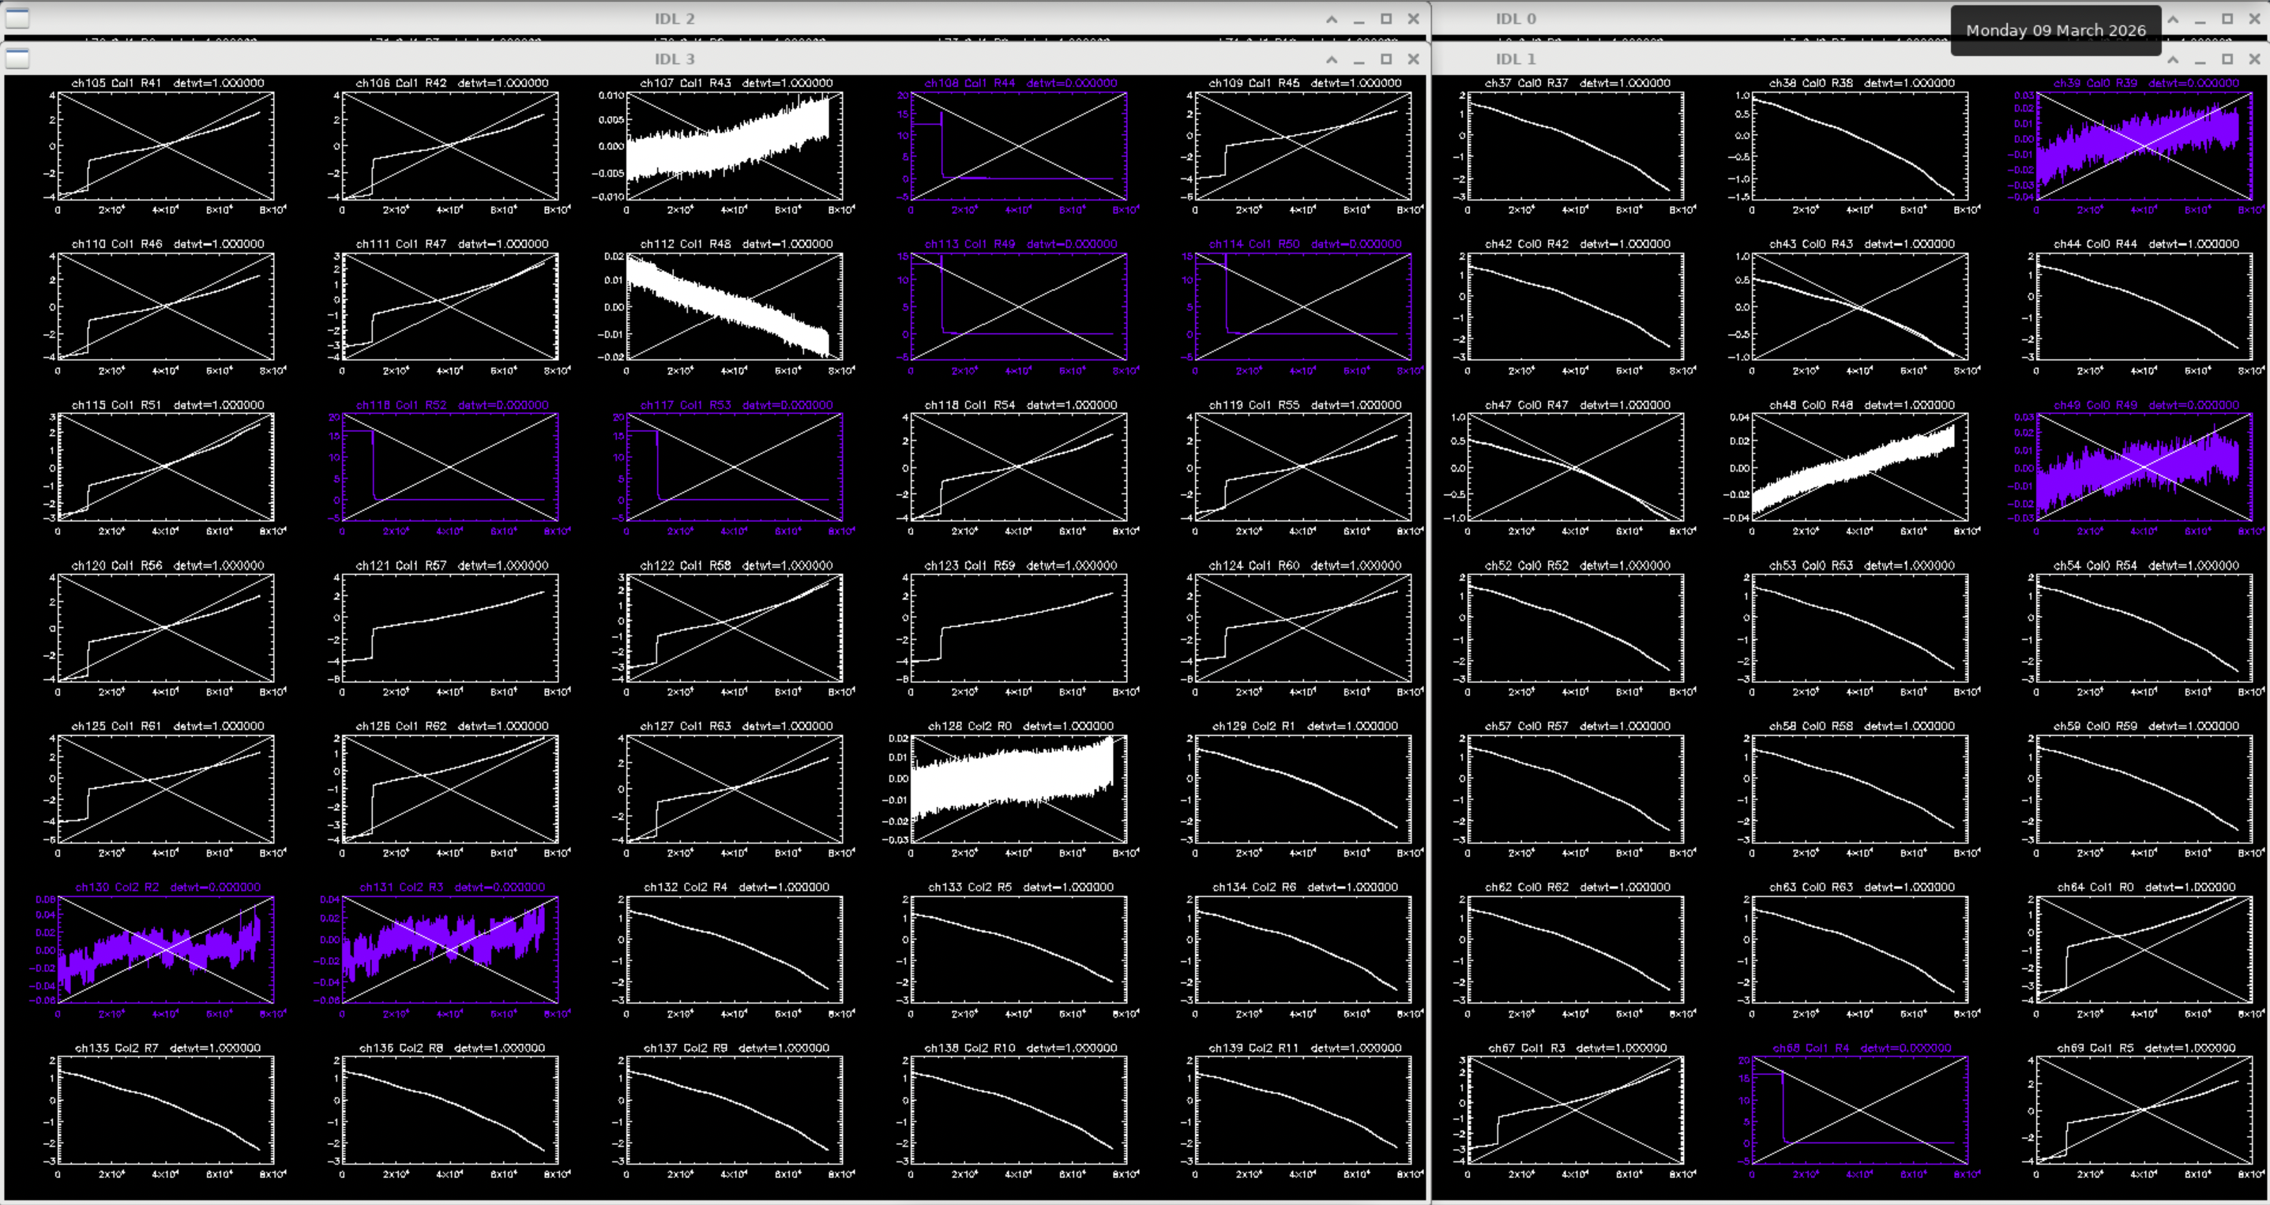
Task: Click the IDL 2 title bar label
Action: 674,18
